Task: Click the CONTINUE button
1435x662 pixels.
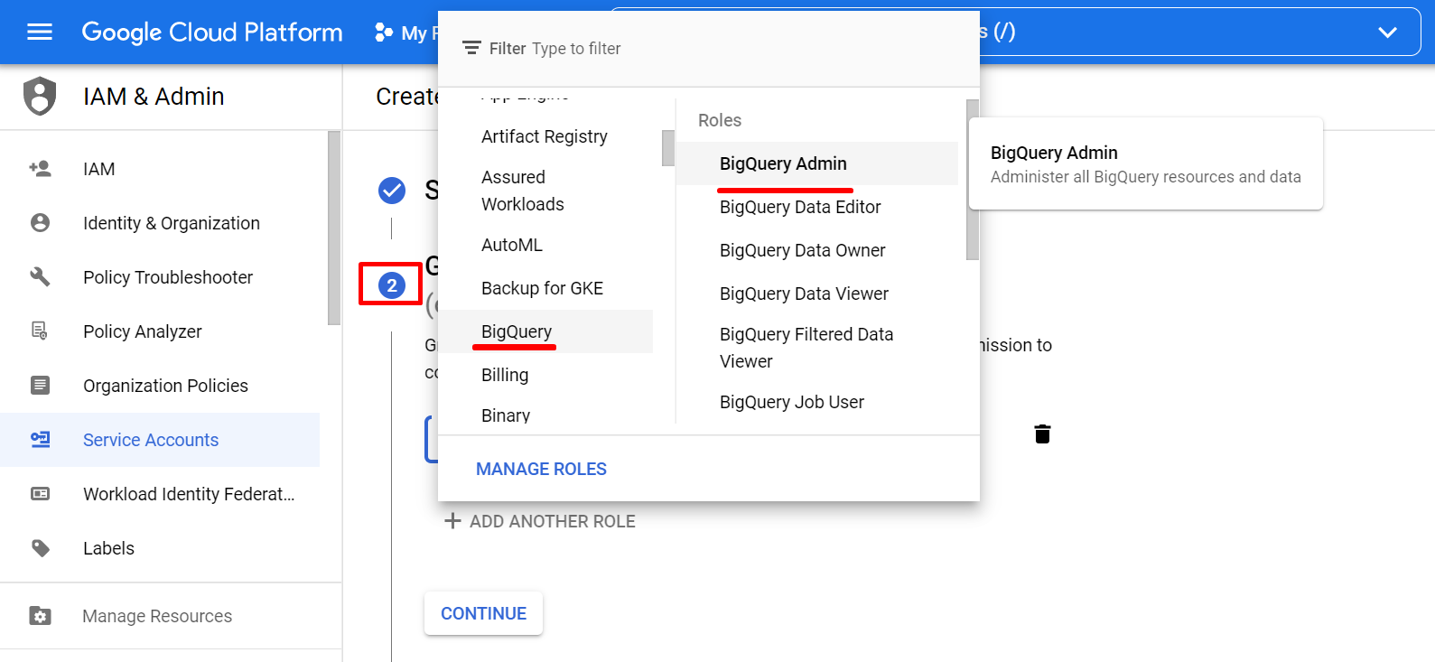Action: pos(483,613)
